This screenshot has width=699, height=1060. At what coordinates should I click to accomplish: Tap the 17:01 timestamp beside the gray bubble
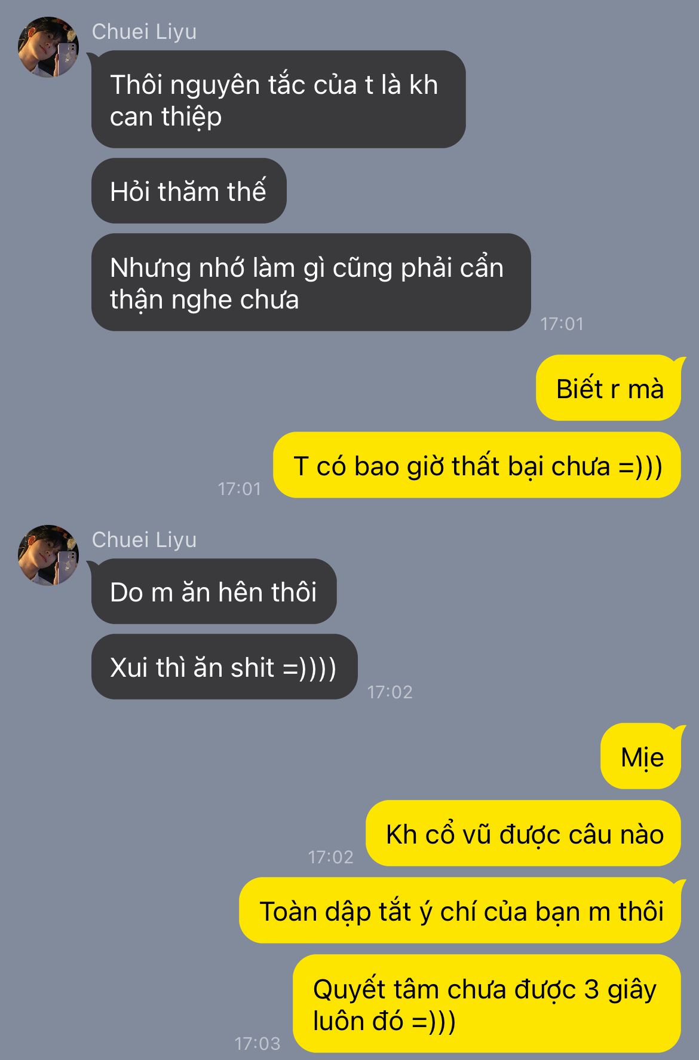click(562, 323)
